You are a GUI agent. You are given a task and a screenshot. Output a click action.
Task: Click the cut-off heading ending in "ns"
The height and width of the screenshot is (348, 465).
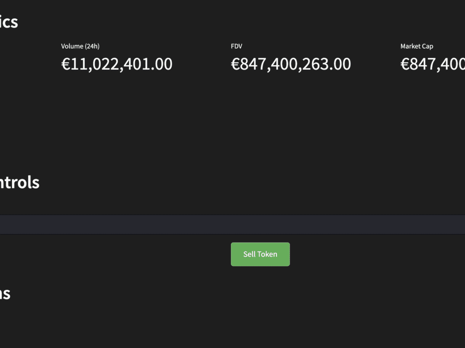(5, 293)
